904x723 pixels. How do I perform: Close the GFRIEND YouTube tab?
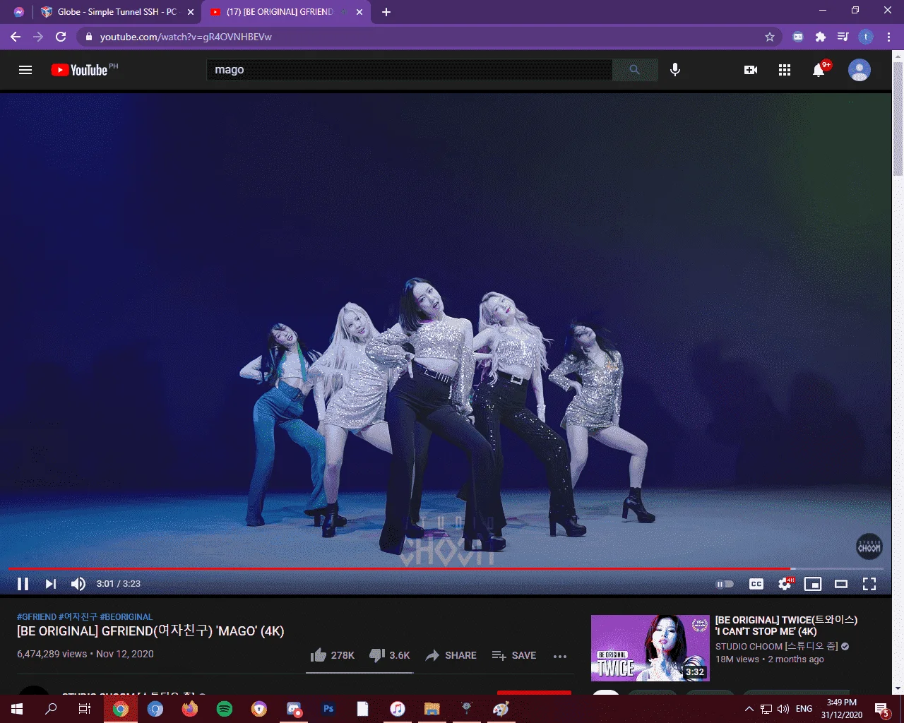[x=359, y=12]
